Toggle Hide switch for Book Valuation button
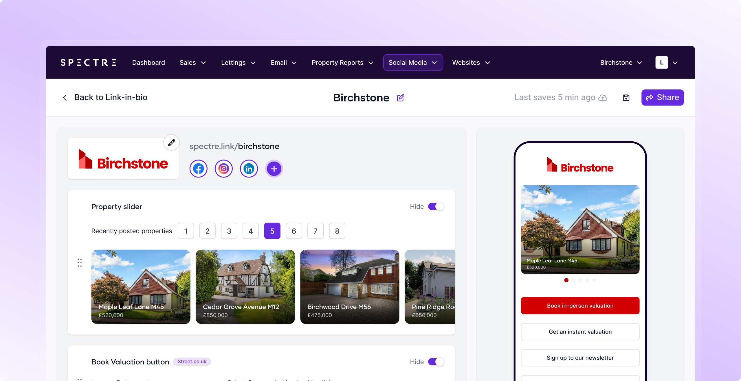This screenshot has height=381, width=741. (x=436, y=362)
